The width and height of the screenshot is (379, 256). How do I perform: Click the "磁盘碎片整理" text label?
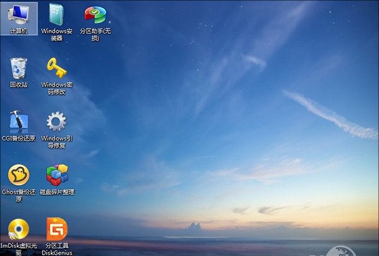pos(56,192)
